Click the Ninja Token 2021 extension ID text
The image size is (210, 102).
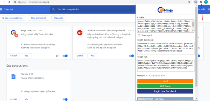(38, 45)
